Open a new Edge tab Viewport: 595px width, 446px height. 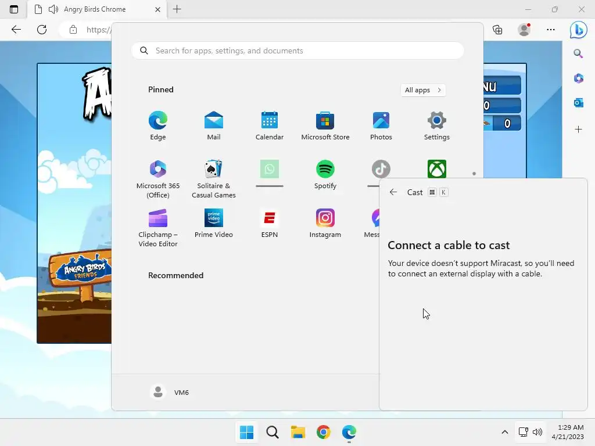point(177,9)
